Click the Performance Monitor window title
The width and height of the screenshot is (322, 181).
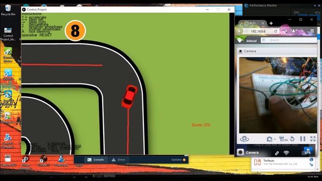263,6
